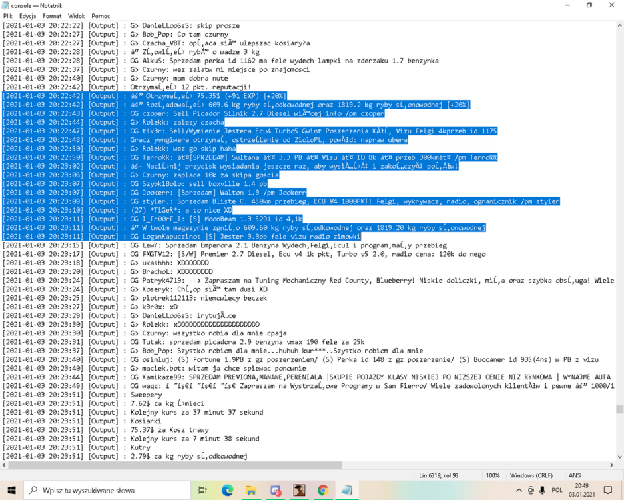The image size is (624, 500).
Task: Switch the POL input language indicator
Action: (x=557, y=490)
